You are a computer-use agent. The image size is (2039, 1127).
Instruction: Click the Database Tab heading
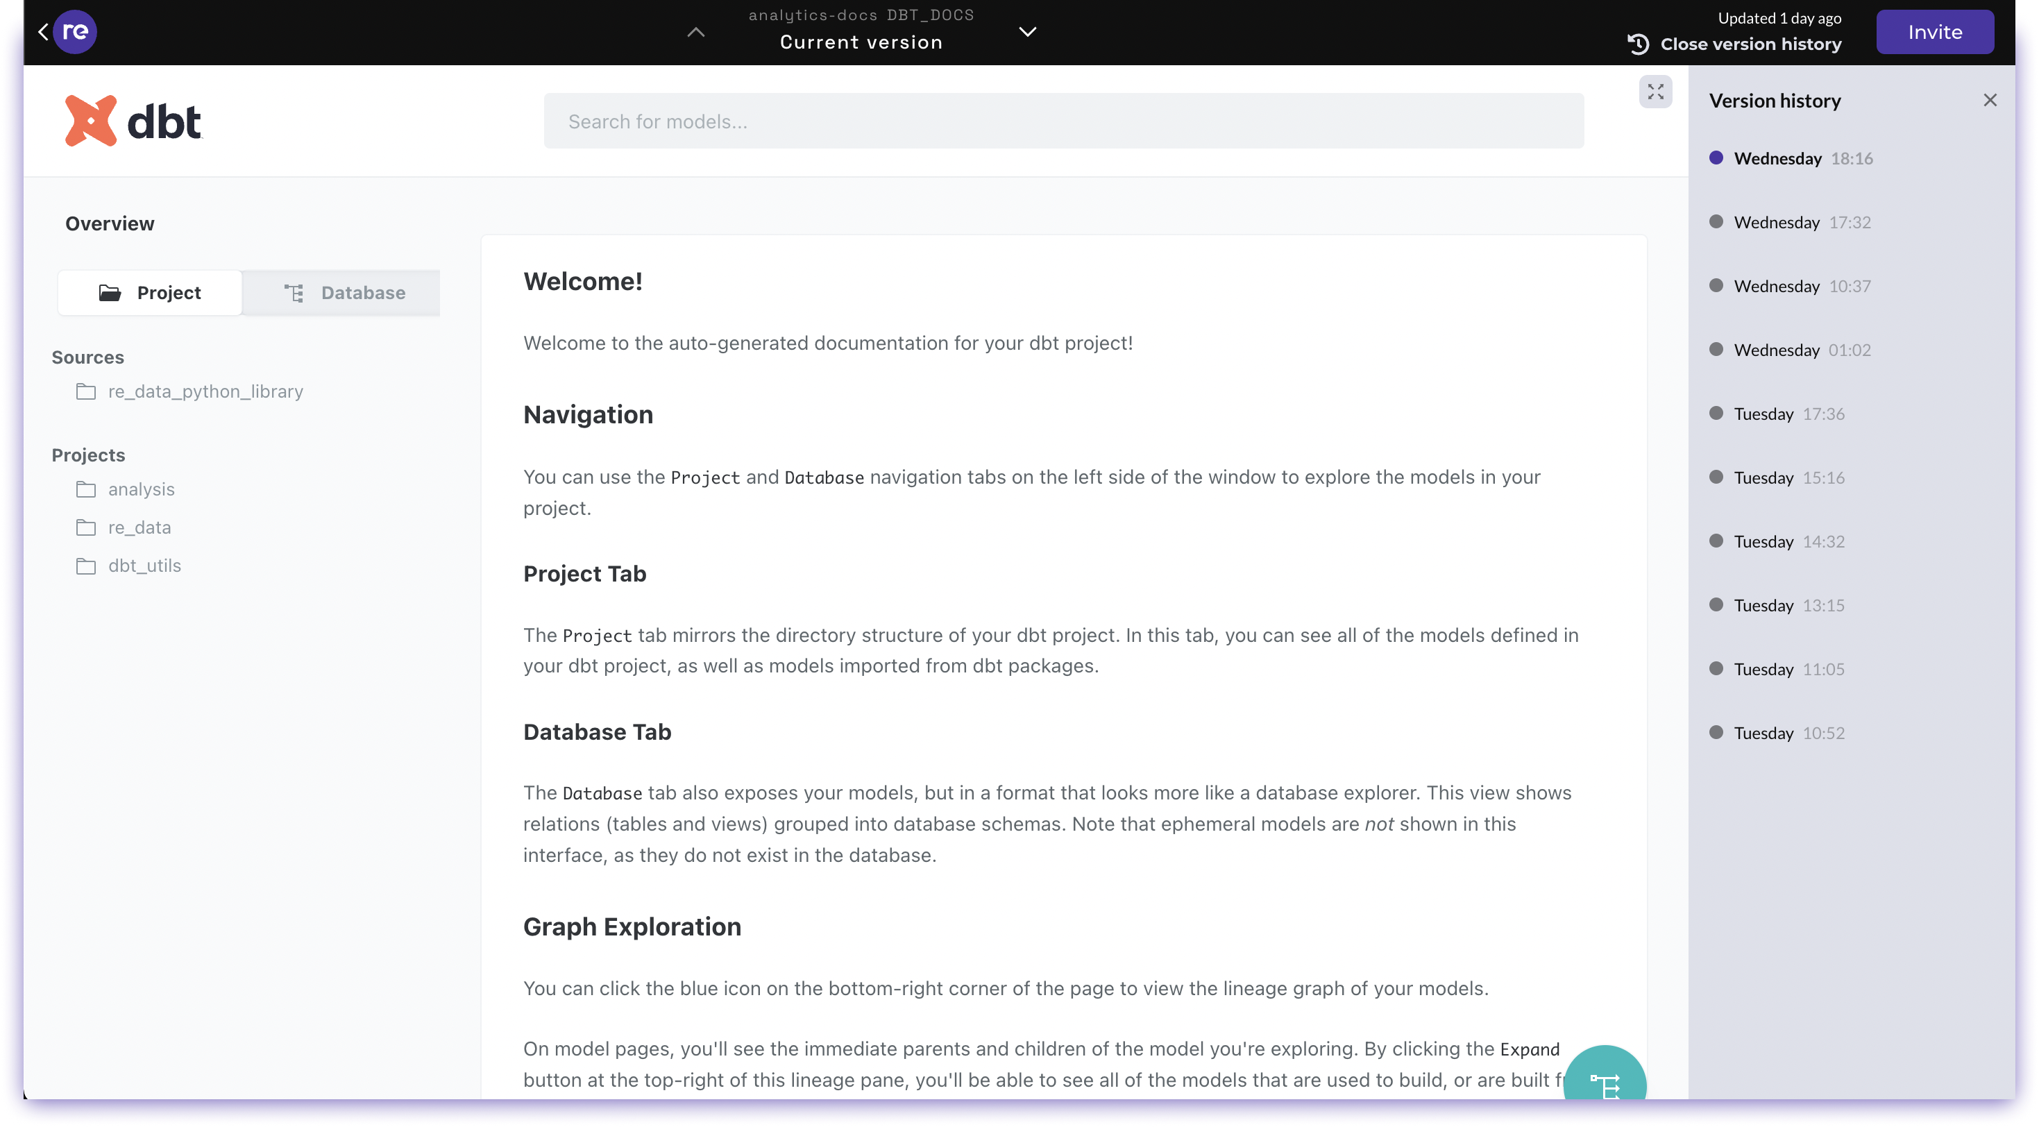coord(597,732)
